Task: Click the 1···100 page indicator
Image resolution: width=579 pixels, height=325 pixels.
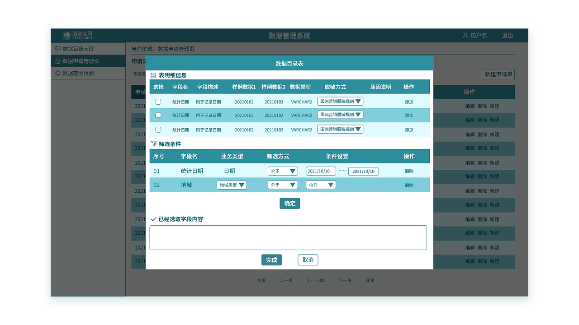Action: coord(316,280)
